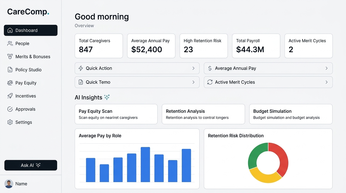Click the Approvals checkmark circle icon
346x193 pixels.
[10, 109]
